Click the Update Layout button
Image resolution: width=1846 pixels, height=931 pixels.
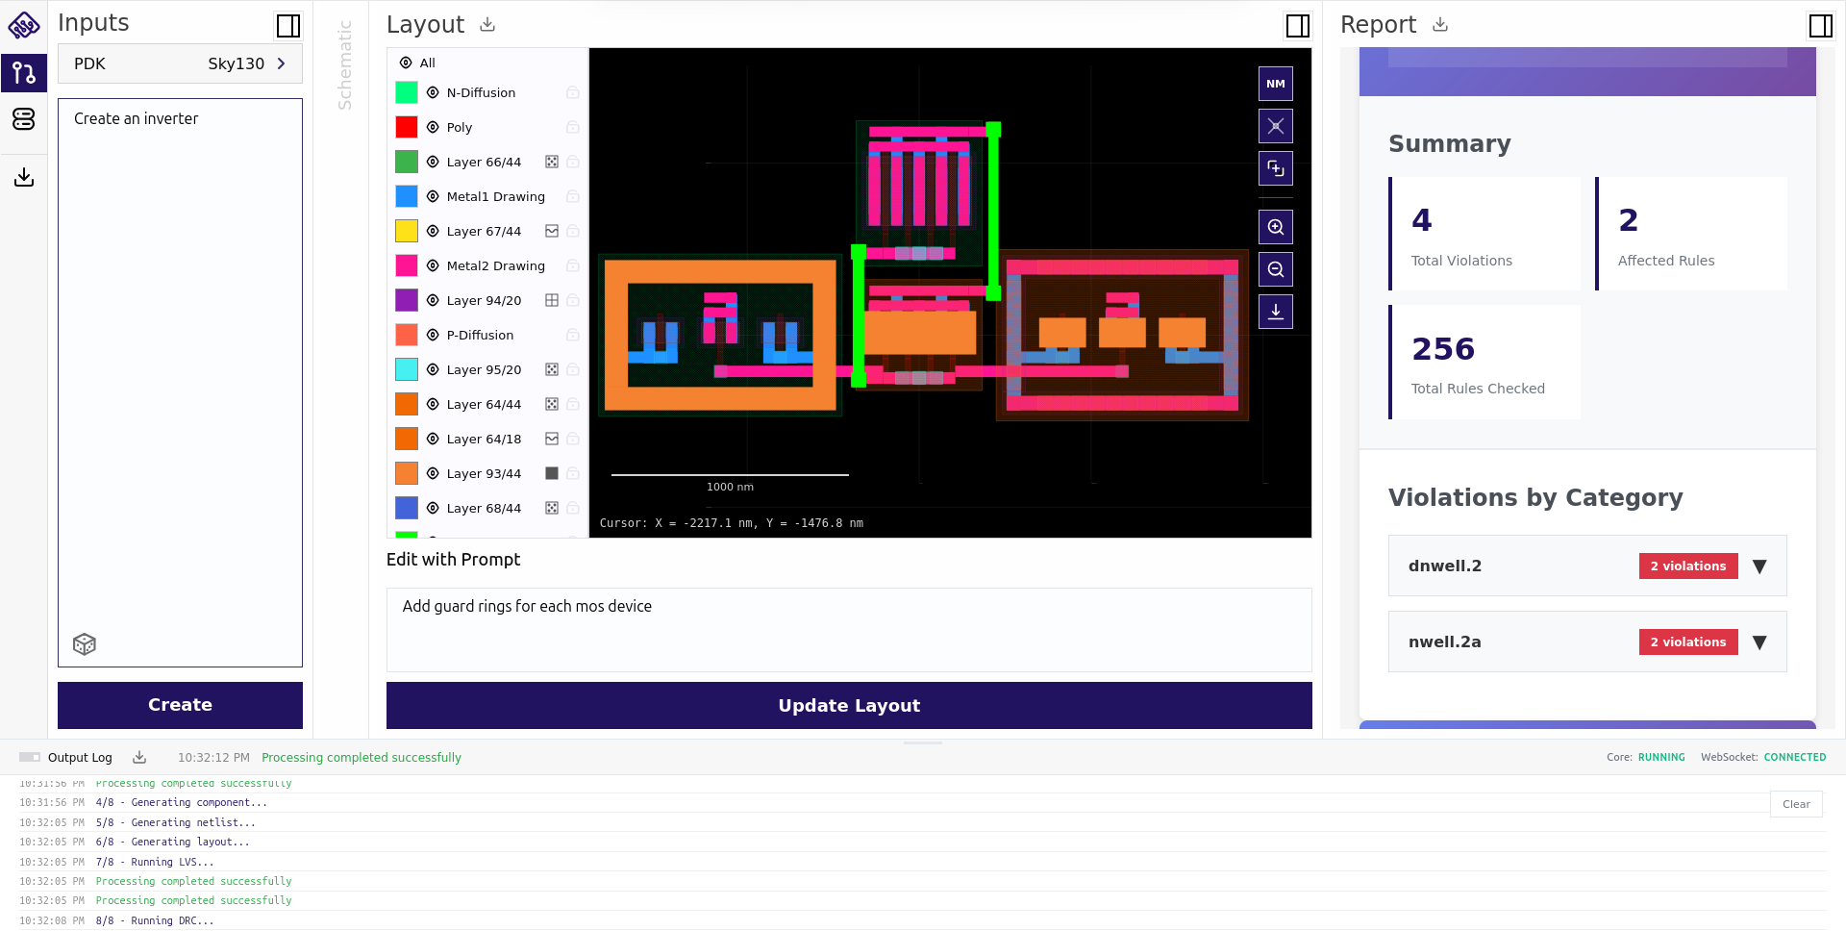pyautogui.click(x=849, y=706)
